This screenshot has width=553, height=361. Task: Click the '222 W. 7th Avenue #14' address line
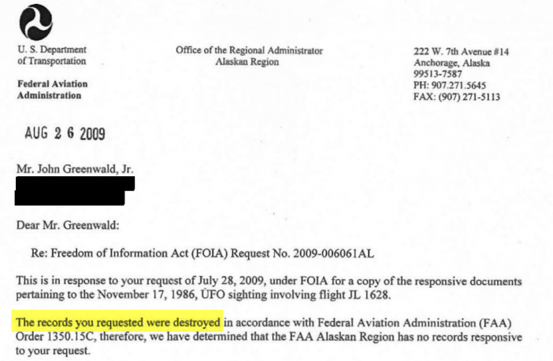[462, 52]
